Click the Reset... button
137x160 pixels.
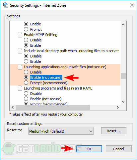pos(114,131)
